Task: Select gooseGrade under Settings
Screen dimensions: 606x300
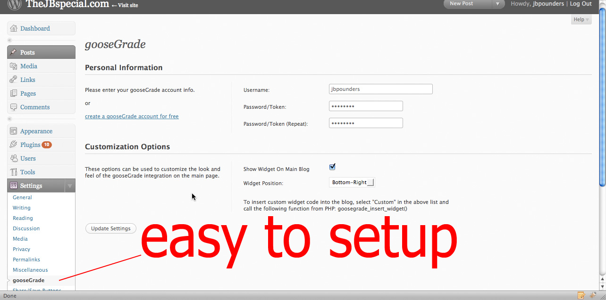Action: click(28, 280)
